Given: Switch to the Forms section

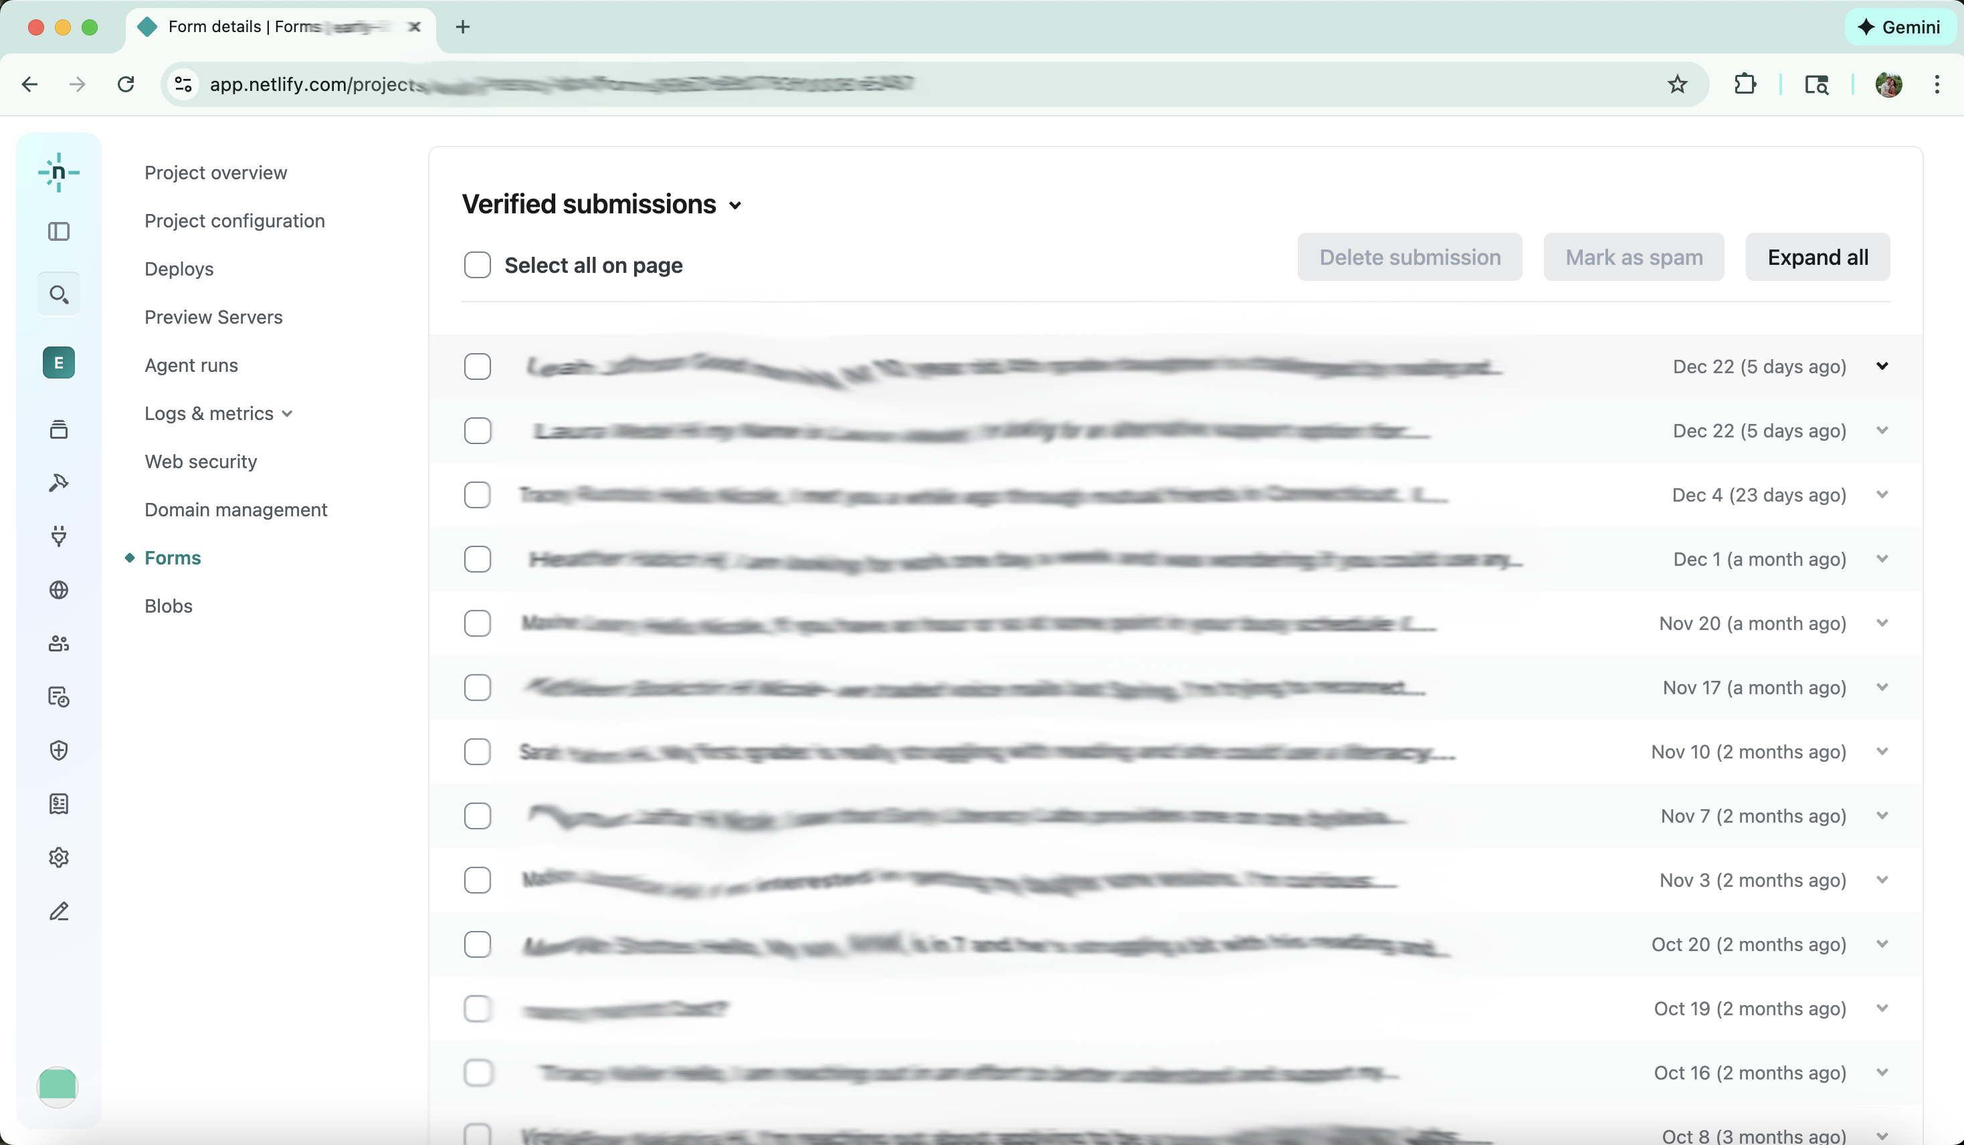Looking at the screenshot, I should [173, 557].
